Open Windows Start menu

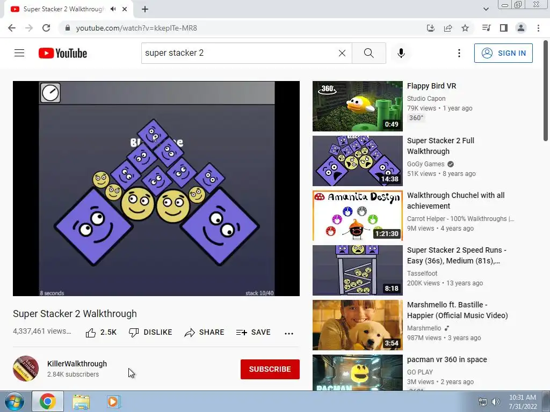pos(14,401)
